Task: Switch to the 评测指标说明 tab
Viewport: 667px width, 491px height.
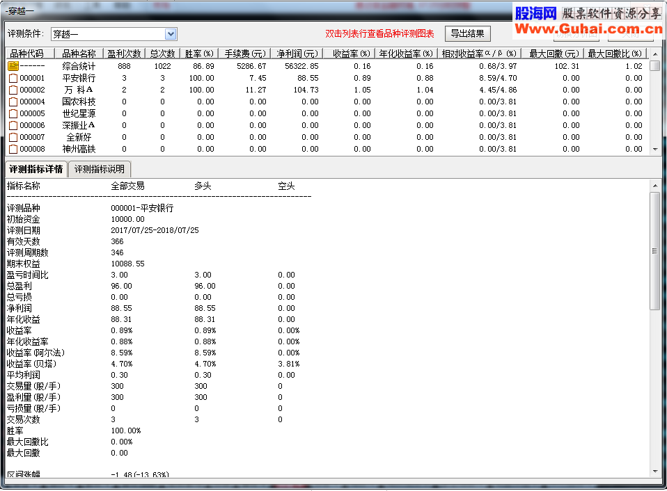Action: coord(99,169)
